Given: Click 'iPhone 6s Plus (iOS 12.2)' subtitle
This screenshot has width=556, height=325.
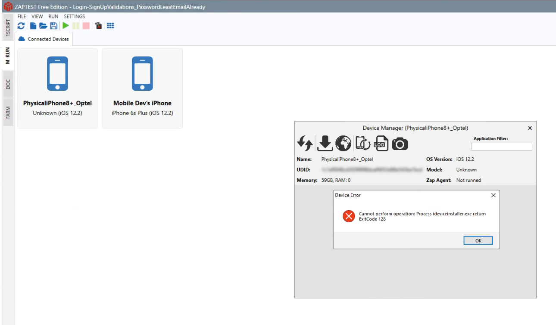Looking at the screenshot, I should click(x=142, y=113).
